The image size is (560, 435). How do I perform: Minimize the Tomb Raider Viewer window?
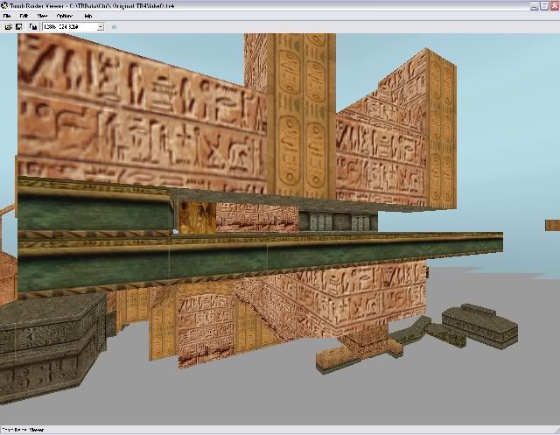pyautogui.click(x=535, y=6)
